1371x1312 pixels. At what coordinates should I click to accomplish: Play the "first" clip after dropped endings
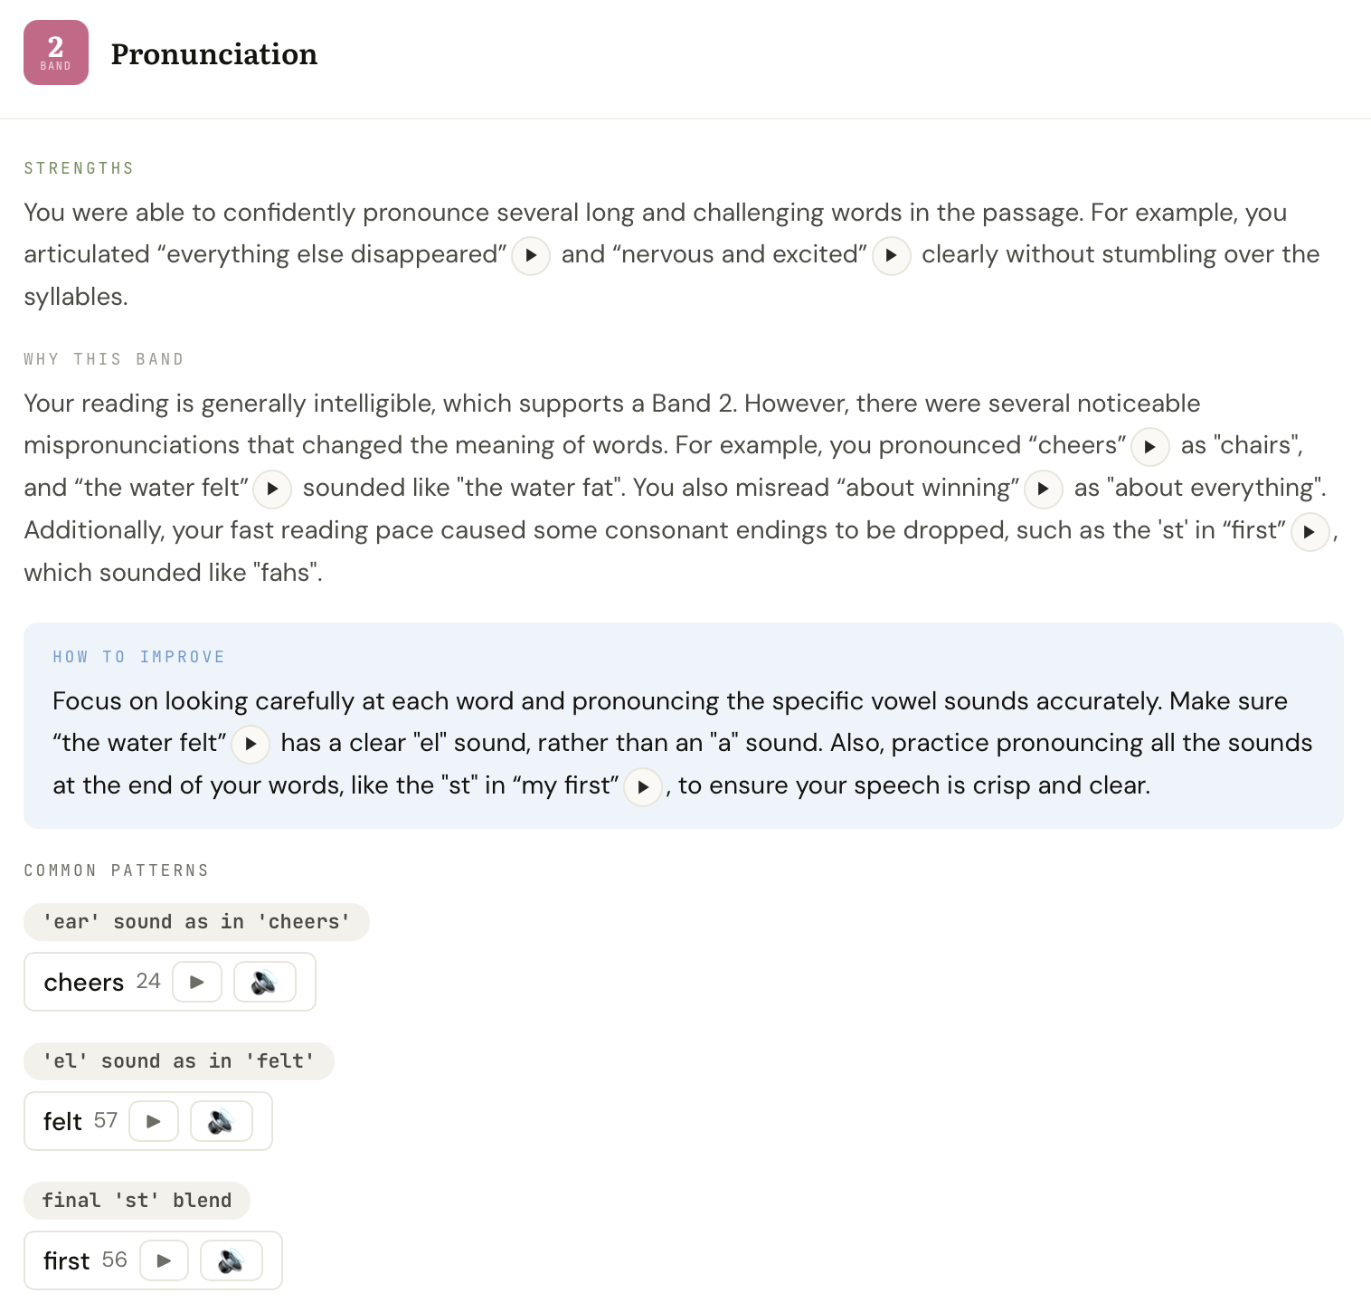point(1310,531)
